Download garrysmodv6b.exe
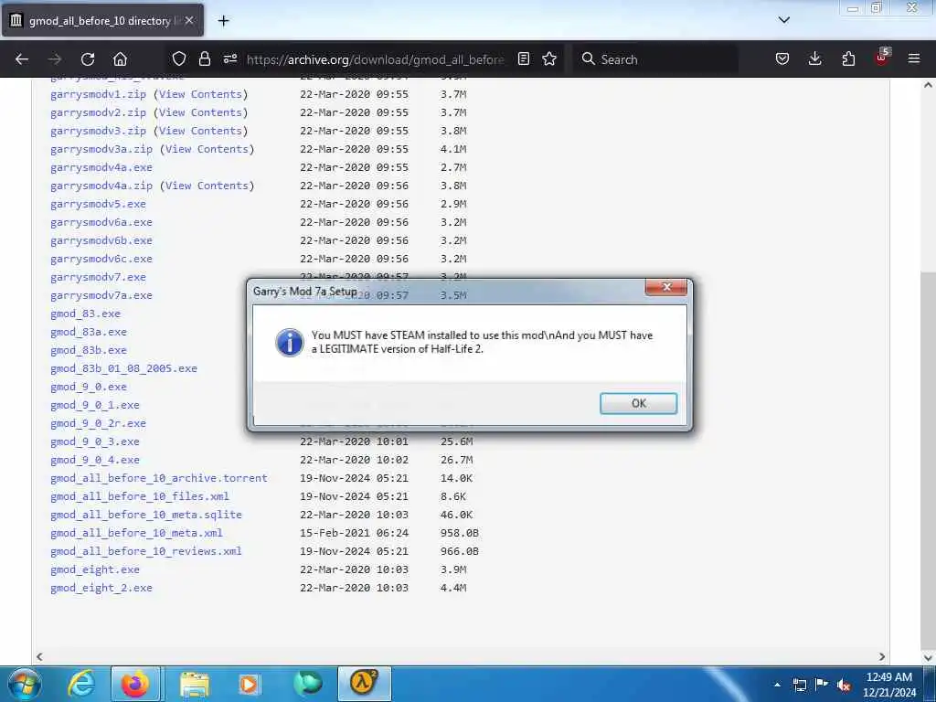 (101, 240)
